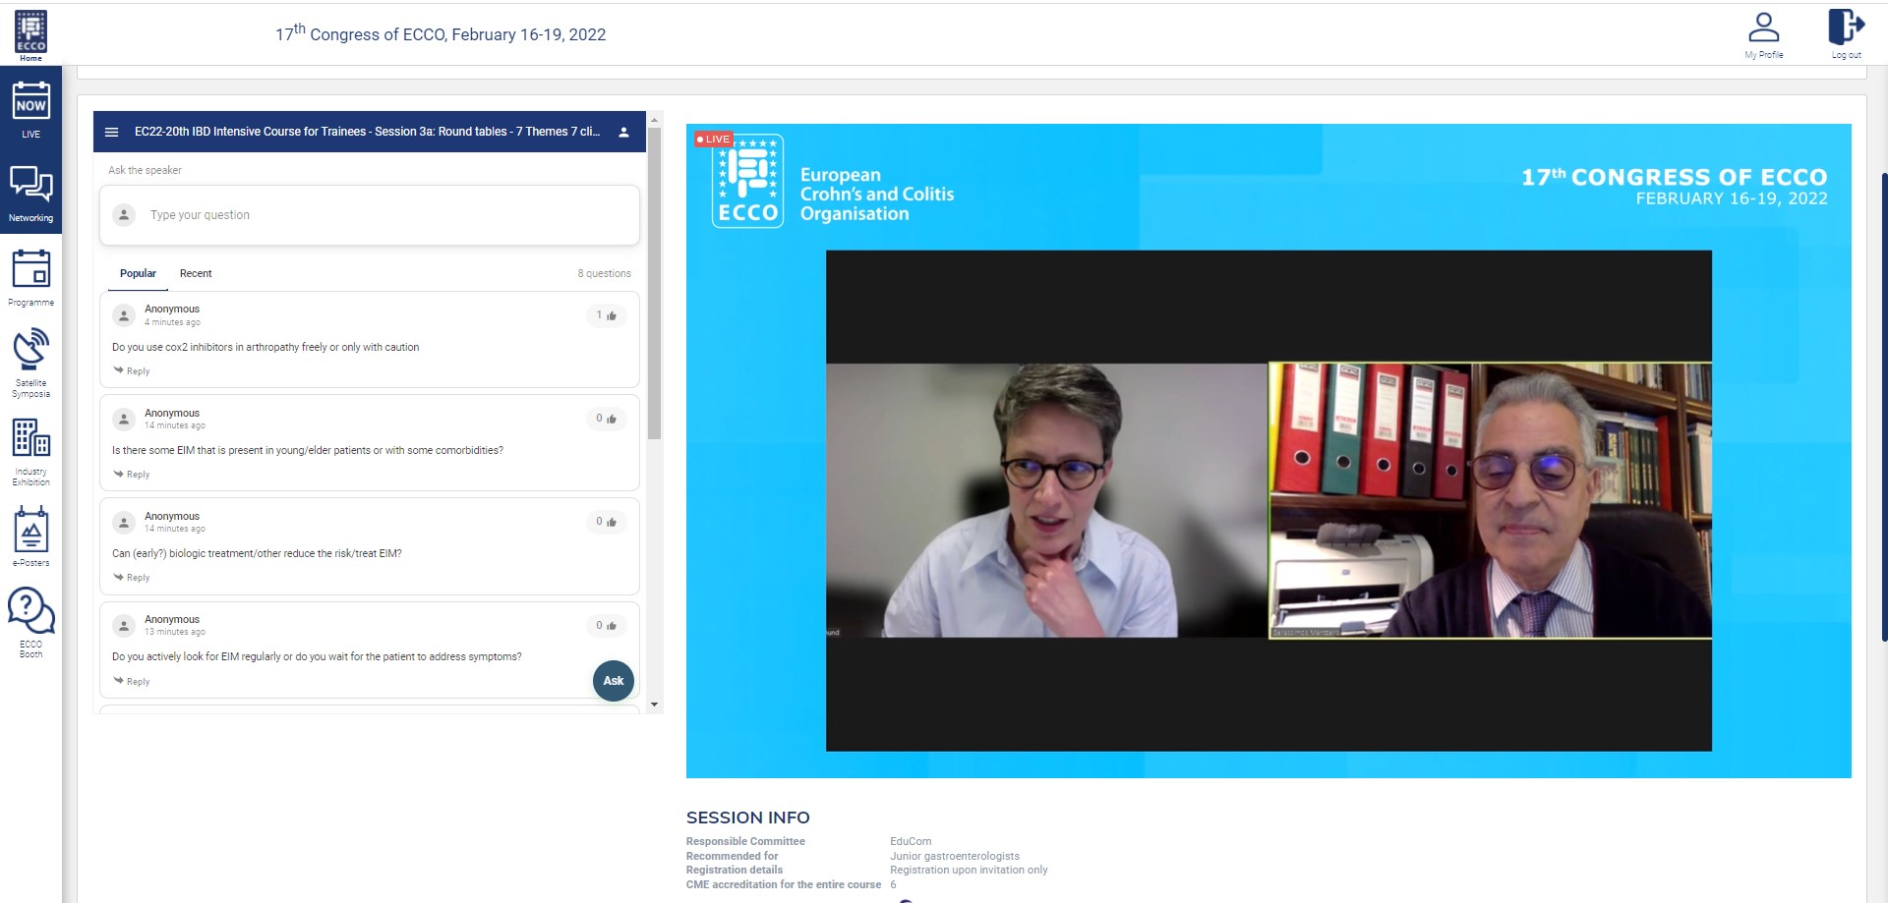The width and height of the screenshot is (1888, 903).
Task: Click avatar of the cox2 inhibitors question
Action: (x=124, y=315)
